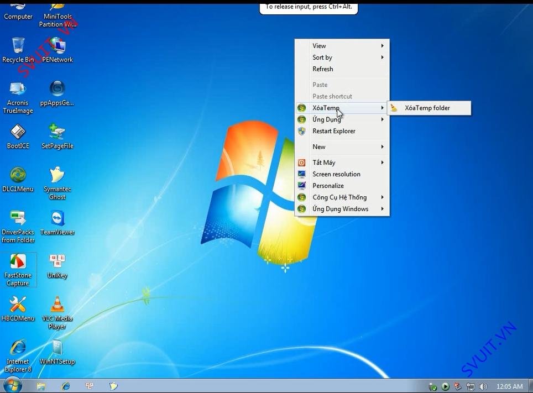Screen dimensions: 533x393
Task: Open the Ứng Dụng Windows submenu
Action: [x=342, y=209]
